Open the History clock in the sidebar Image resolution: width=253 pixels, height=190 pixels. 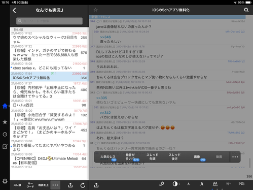5,135
